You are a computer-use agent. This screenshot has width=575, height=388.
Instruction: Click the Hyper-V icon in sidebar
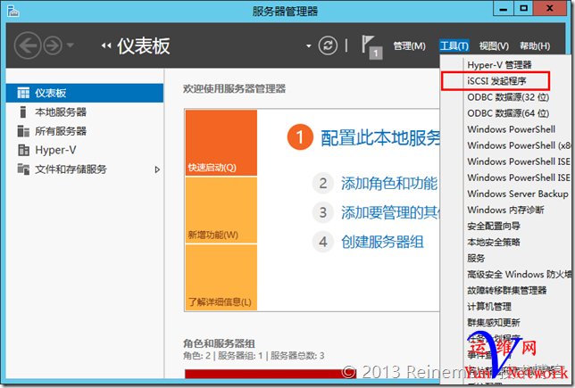(23, 150)
